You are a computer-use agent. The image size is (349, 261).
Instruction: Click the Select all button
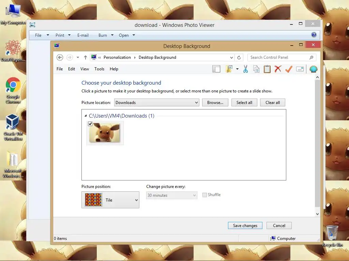coord(244,103)
